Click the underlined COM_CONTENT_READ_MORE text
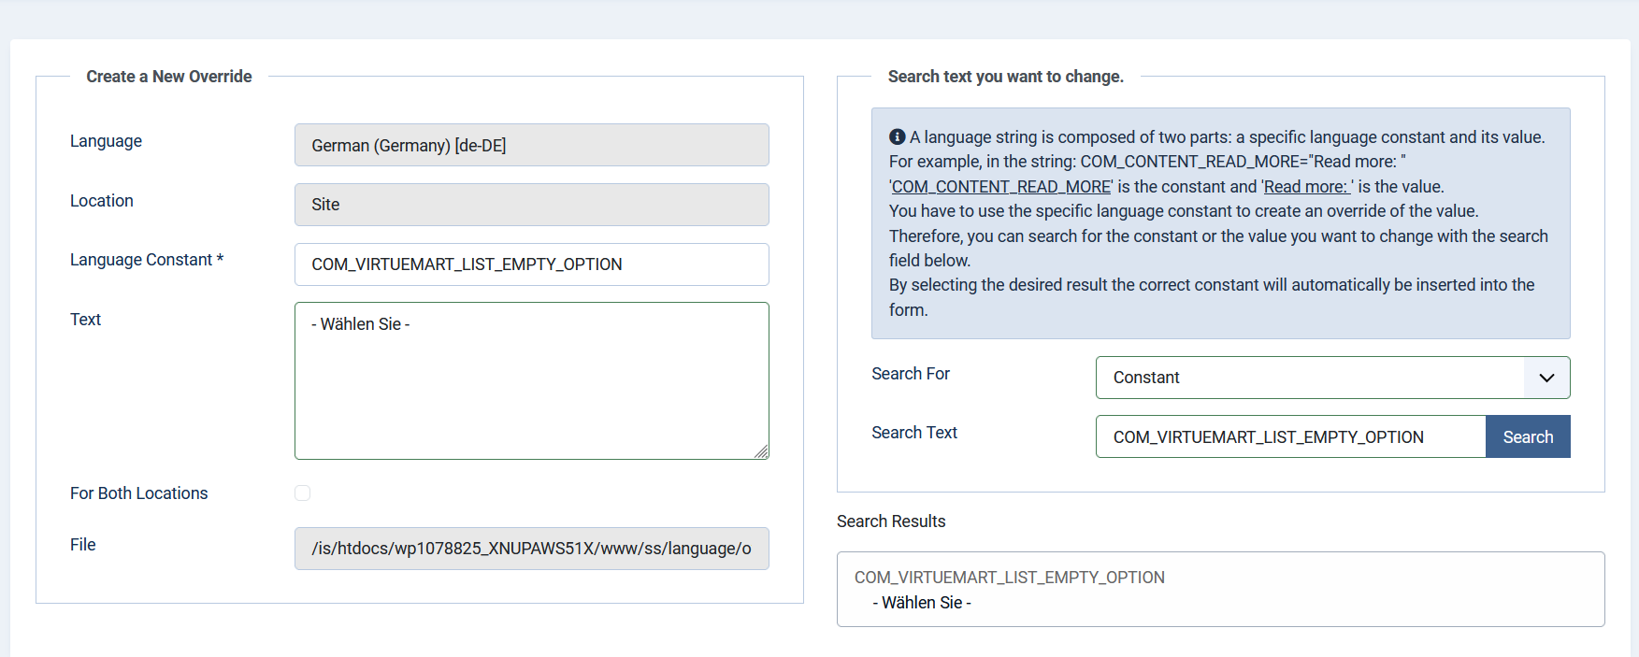Screen dimensions: 1639x657 (1001, 187)
